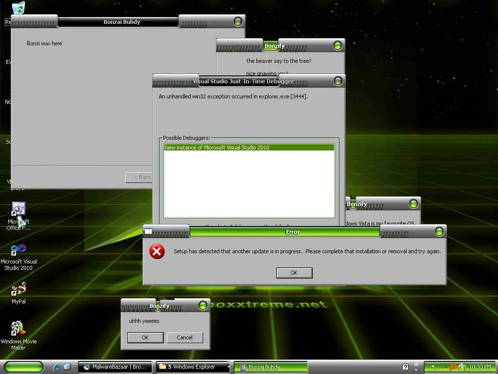Open second quick launch browser icon
The width and height of the screenshot is (498, 374).
pyautogui.click(x=67, y=367)
